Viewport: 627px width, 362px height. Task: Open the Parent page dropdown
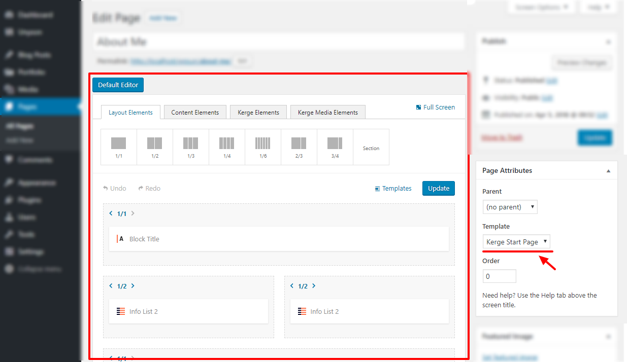510,207
